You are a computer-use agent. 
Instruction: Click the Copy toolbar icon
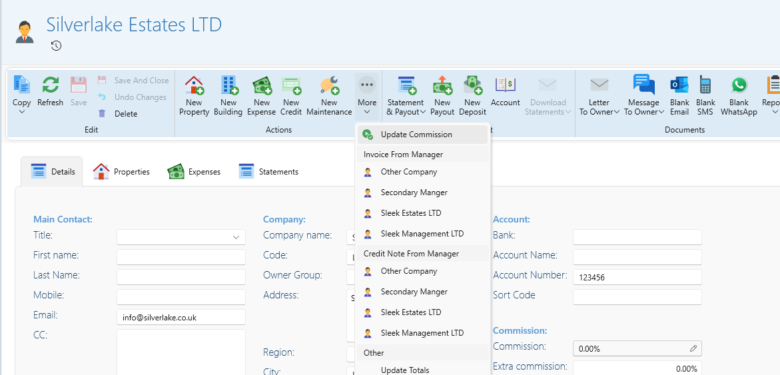point(21,85)
